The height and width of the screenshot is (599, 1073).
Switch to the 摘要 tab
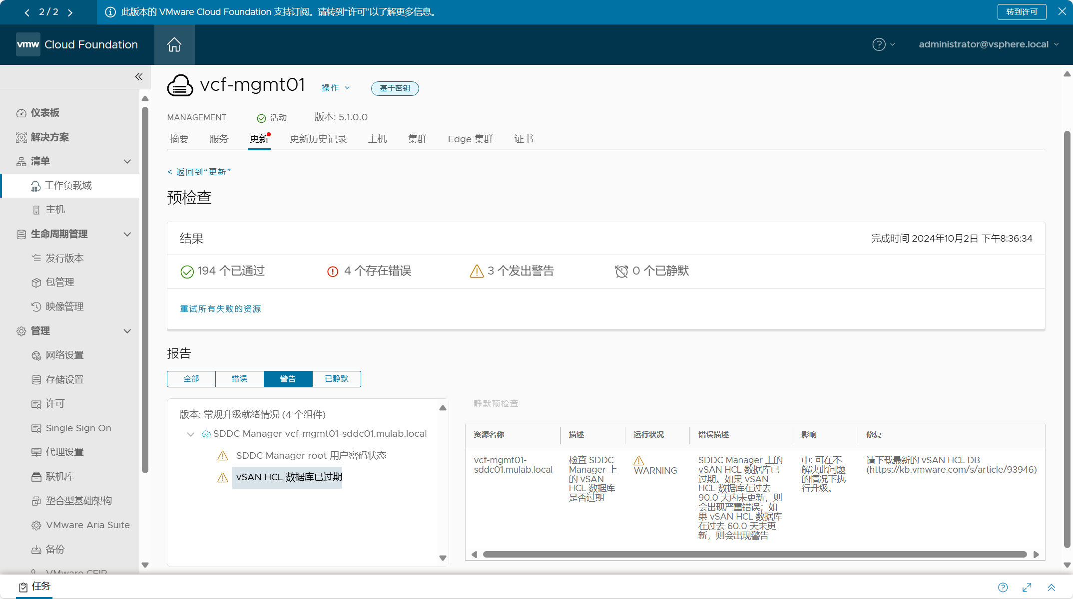[x=179, y=139]
